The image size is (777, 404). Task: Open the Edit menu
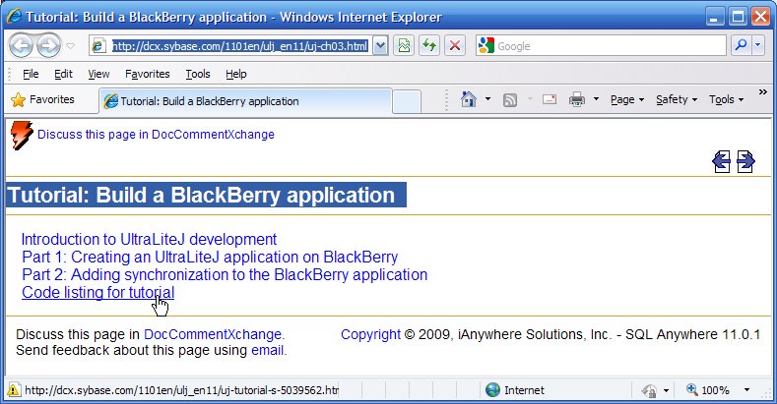63,74
